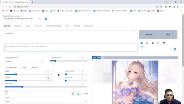Open the Stable Diffusion checkpoint dropdown
This screenshot has width=184, height=104.
(x=22, y=18)
